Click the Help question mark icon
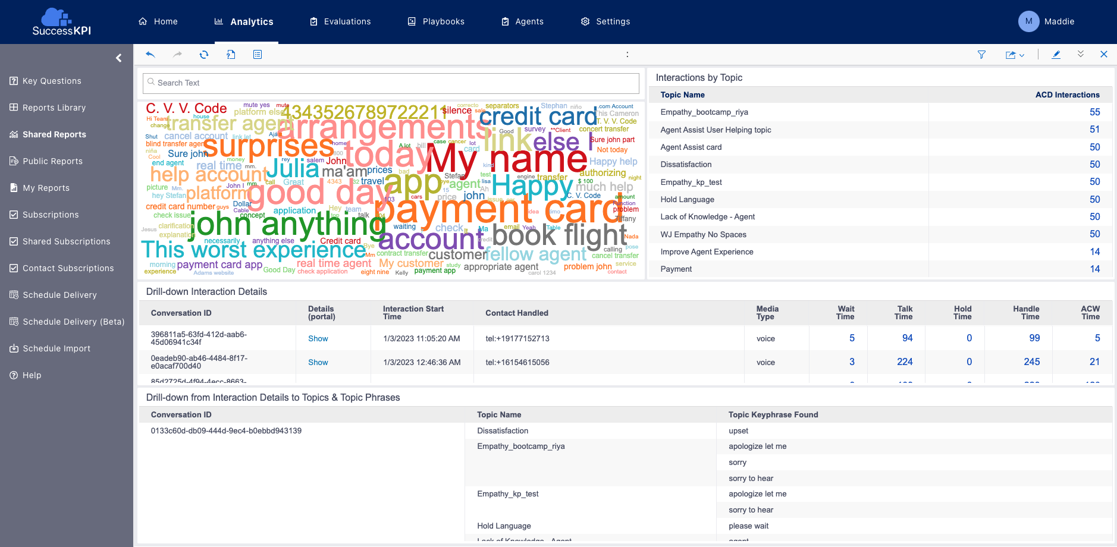This screenshot has width=1117, height=547. coord(14,375)
